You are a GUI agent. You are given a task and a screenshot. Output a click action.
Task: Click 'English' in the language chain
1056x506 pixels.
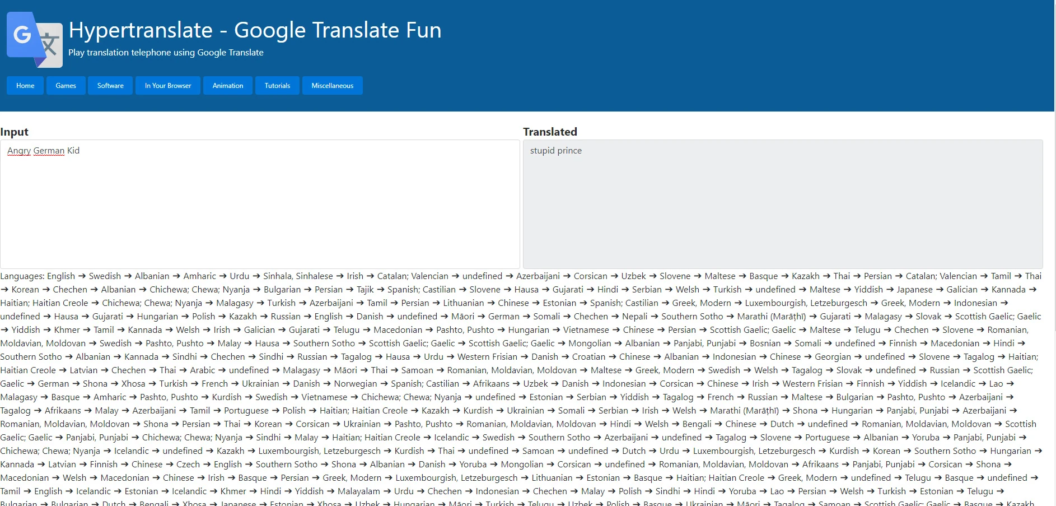tap(62, 276)
